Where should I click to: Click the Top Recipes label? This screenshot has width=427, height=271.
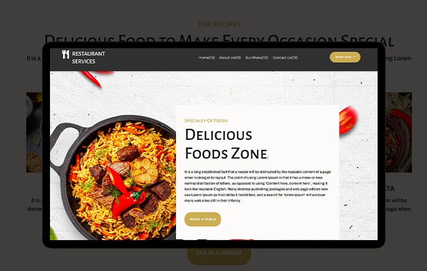[x=219, y=24]
